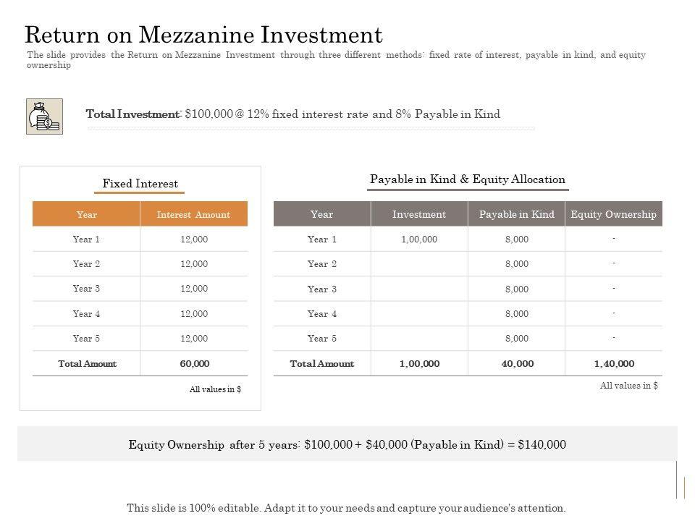Click the 1,40,000 equity ownership total
695x521 pixels.
[x=613, y=363]
